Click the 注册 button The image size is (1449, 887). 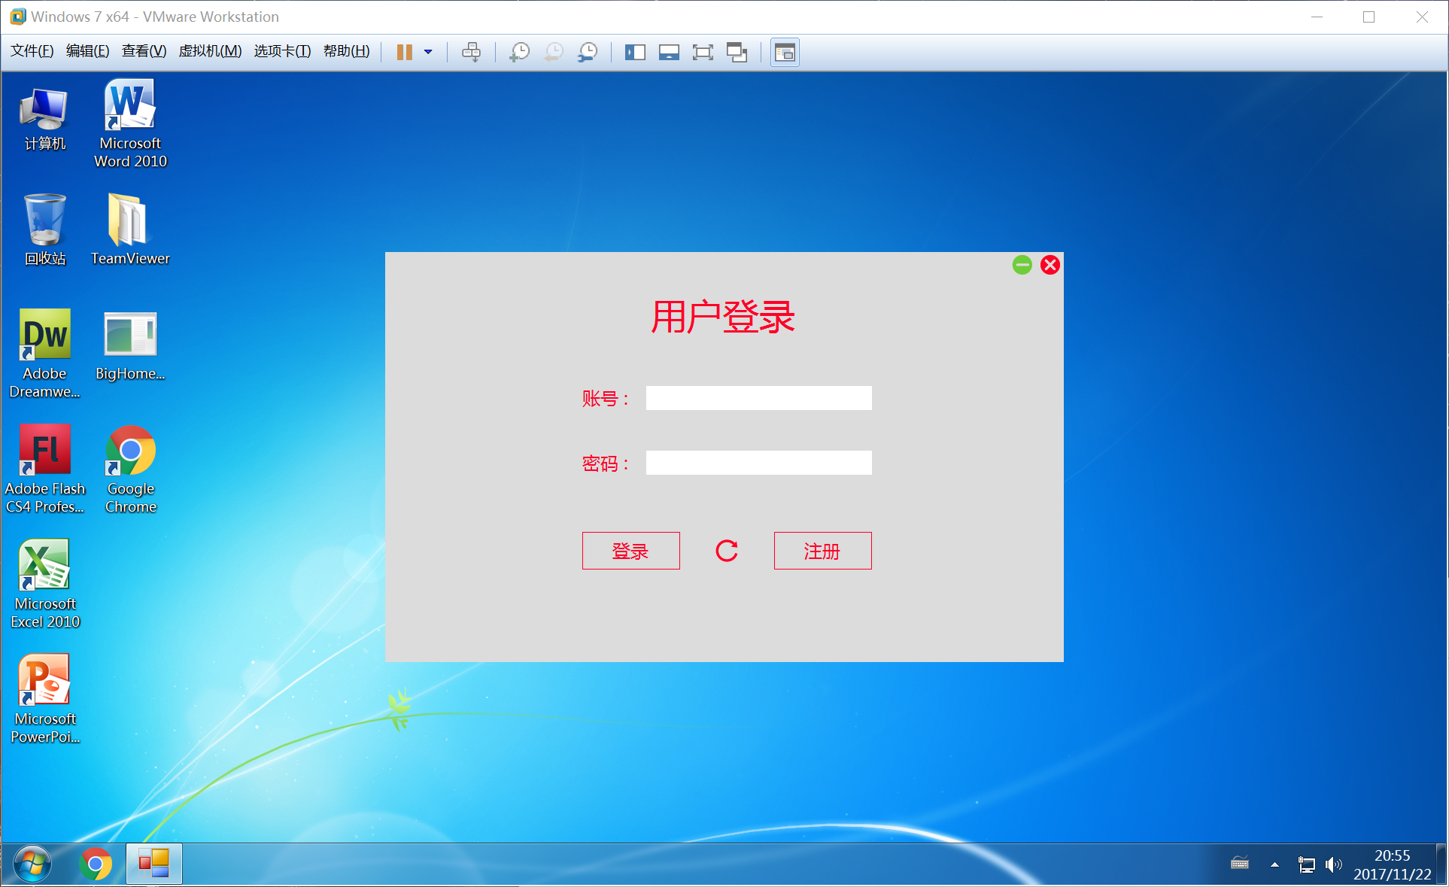click(x=822, y=551)
